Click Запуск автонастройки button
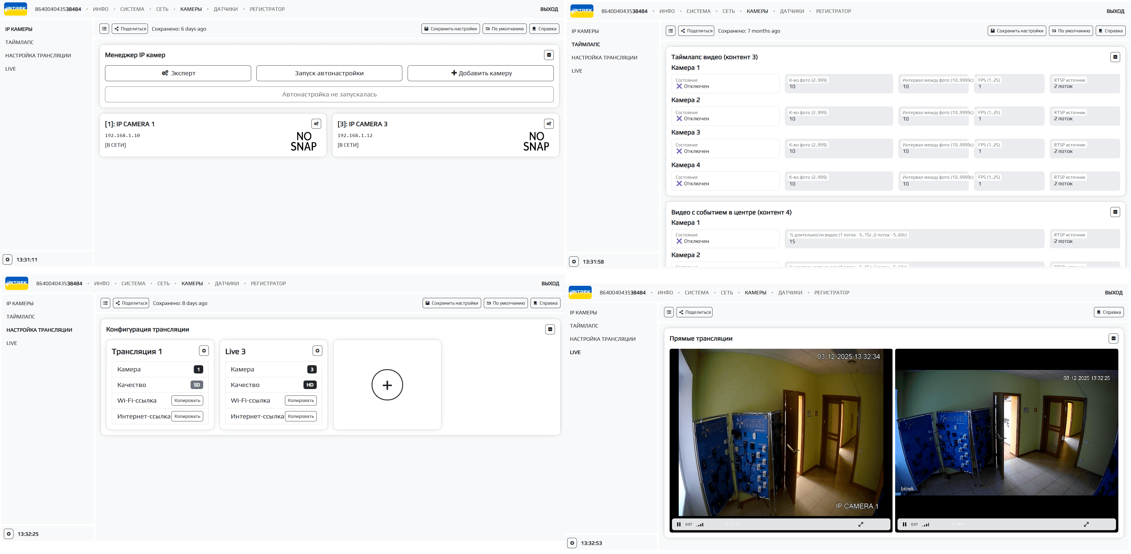The height and width of the screenshot is (554, 1131). coord(329,73)
